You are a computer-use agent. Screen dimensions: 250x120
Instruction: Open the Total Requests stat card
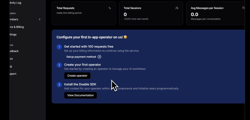click(84, 13)
